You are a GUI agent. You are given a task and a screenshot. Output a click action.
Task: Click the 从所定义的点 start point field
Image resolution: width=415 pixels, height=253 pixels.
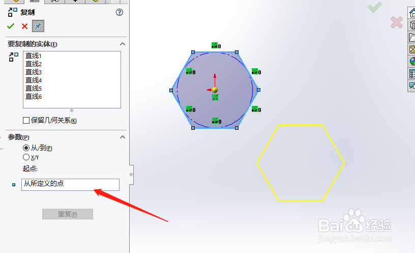point(70,185)
